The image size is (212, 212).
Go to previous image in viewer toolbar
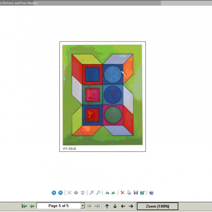pos(54,192)
